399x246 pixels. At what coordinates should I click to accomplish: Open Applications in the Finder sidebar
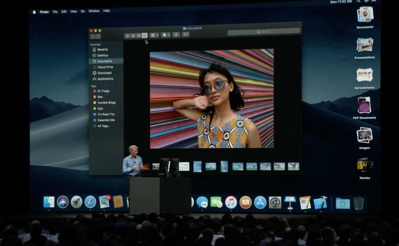coord(106,79)
